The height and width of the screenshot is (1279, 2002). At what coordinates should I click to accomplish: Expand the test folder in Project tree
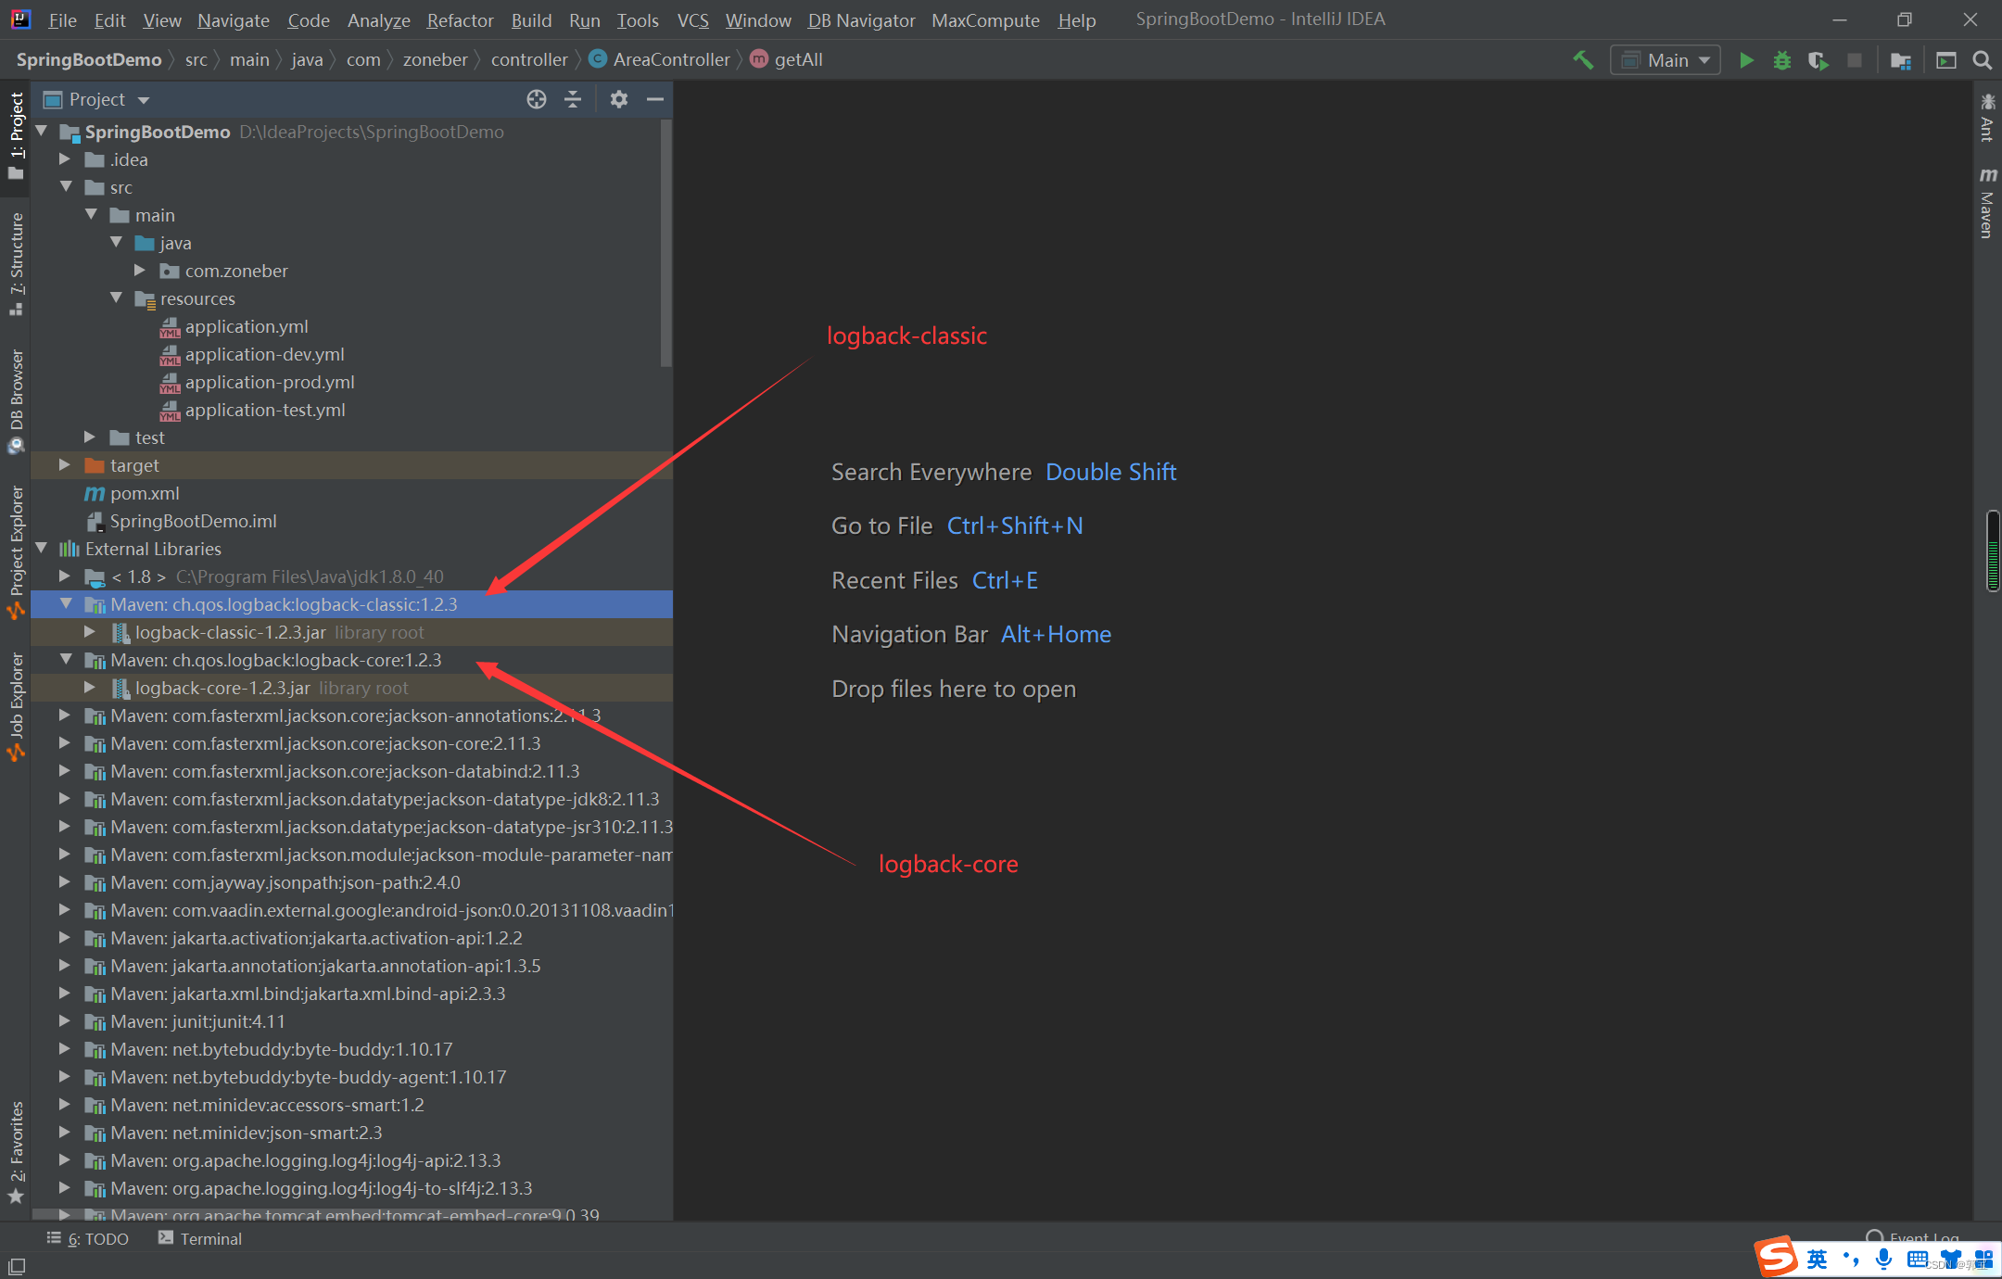point(89,437)
